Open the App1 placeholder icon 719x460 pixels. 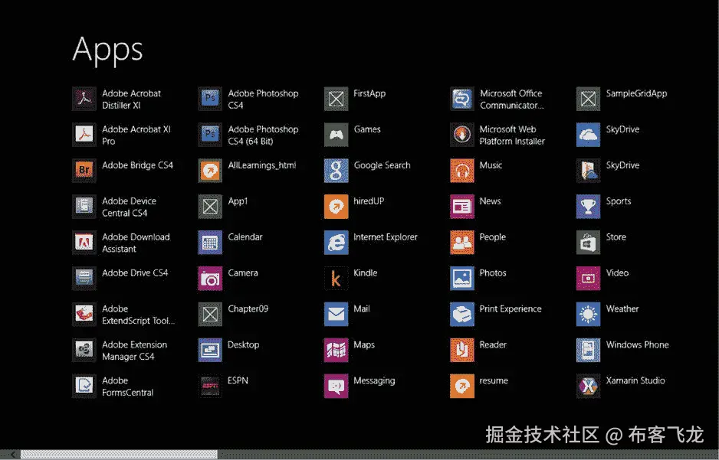(x=210, y=207)
